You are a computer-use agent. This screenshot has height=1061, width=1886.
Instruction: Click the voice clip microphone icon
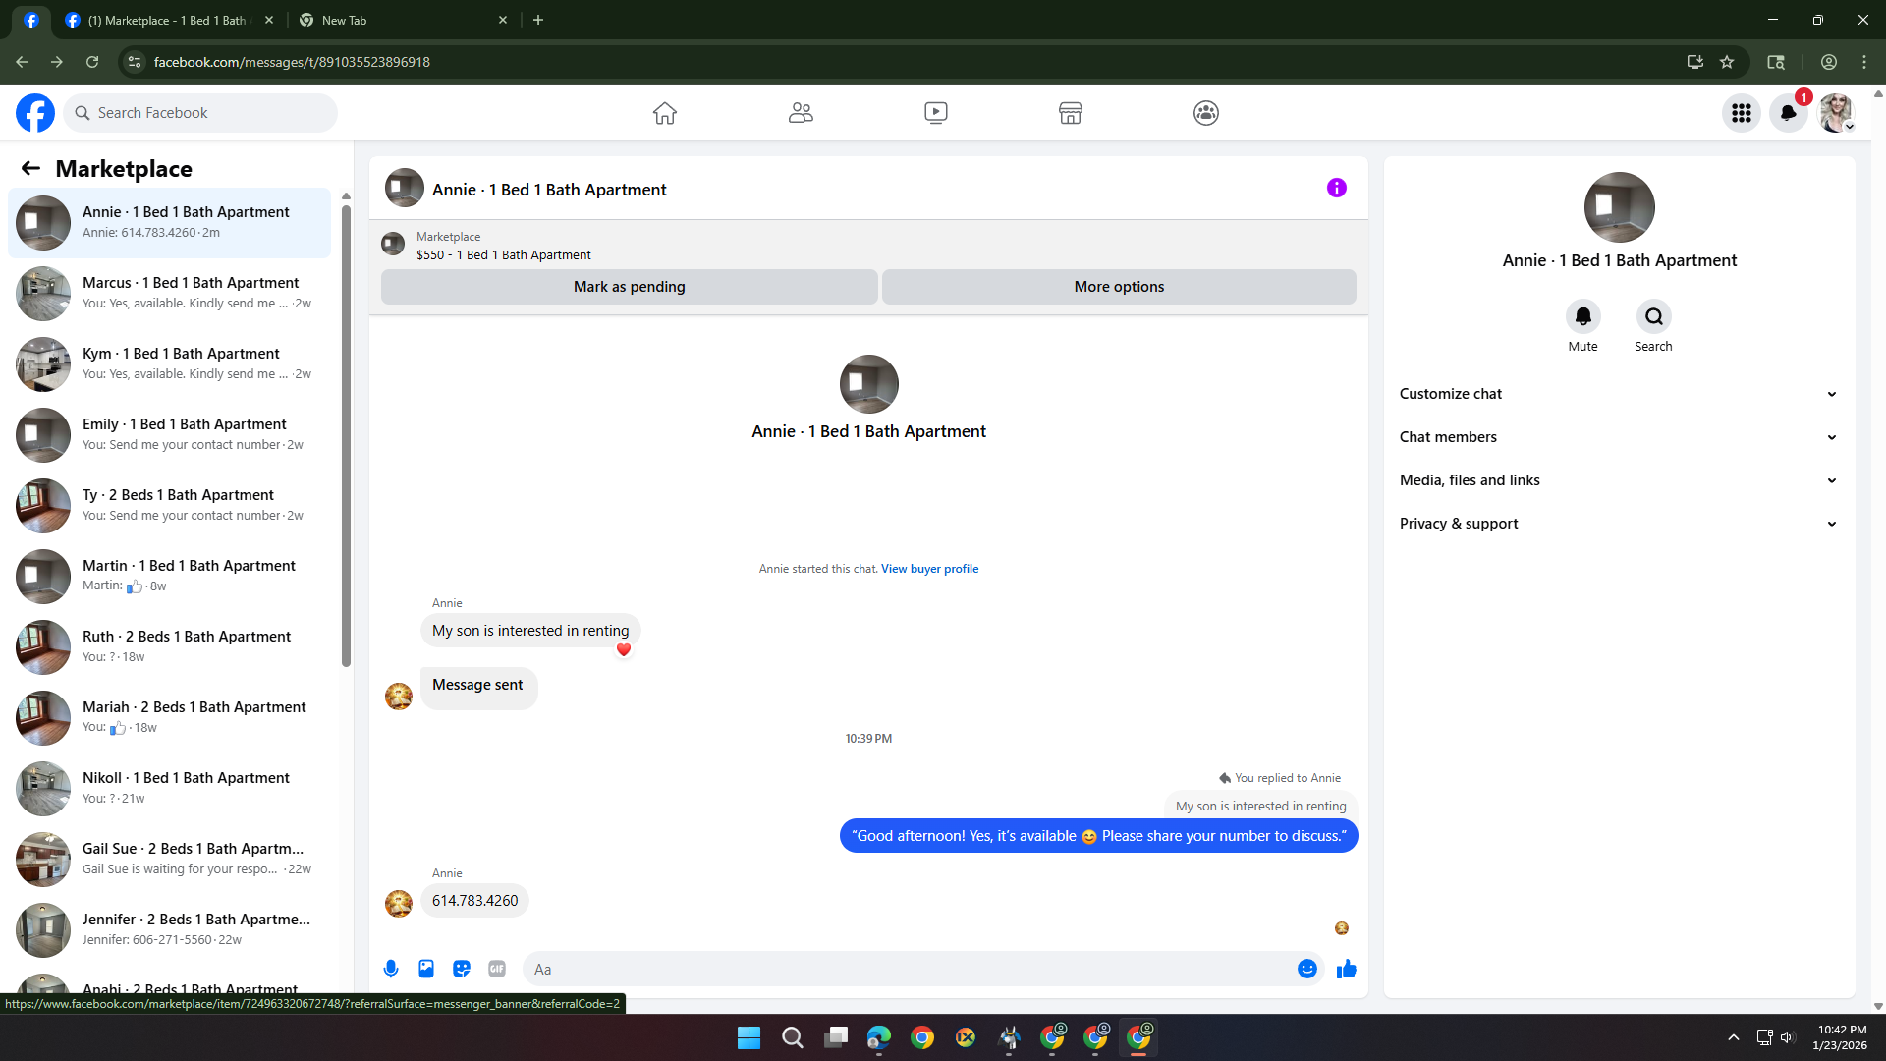click(391, 969)
